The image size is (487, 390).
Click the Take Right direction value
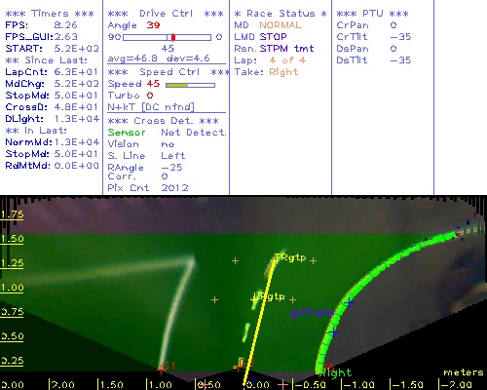pos(283,72)
